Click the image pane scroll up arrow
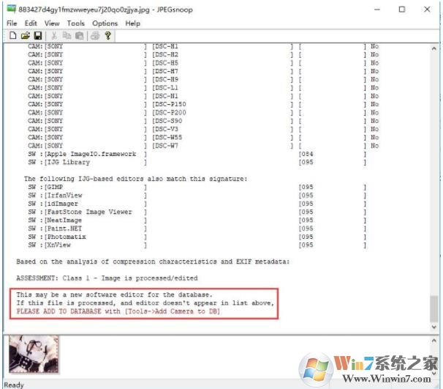 (x=433, y=341)
